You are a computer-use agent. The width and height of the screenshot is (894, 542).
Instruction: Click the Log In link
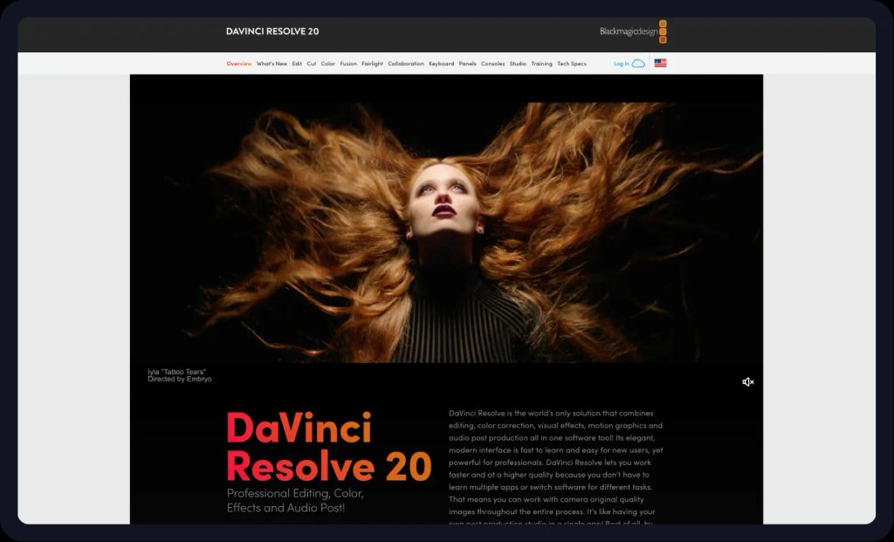pyautogui.click(x=621, y=63)
